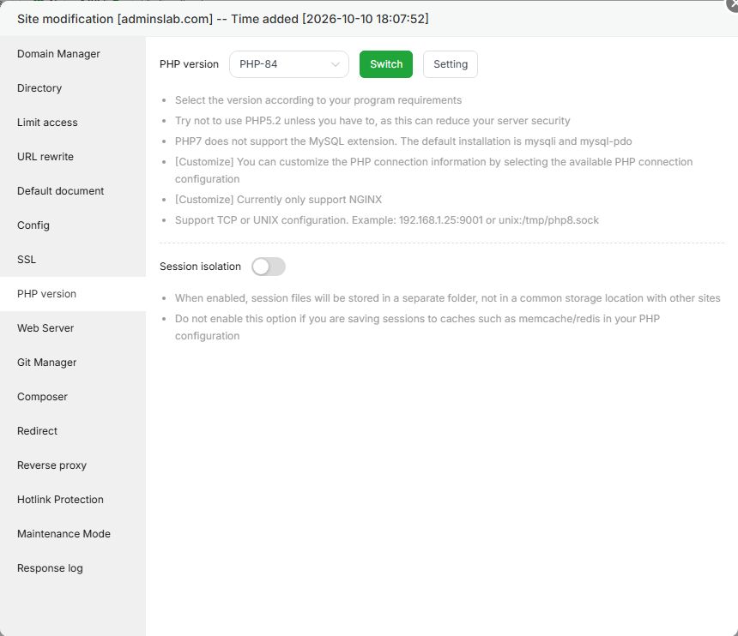Click the '[Customize] Currently only support NGINX' note
The height and width of the screenshot is (636, 738).
point(278,200)
